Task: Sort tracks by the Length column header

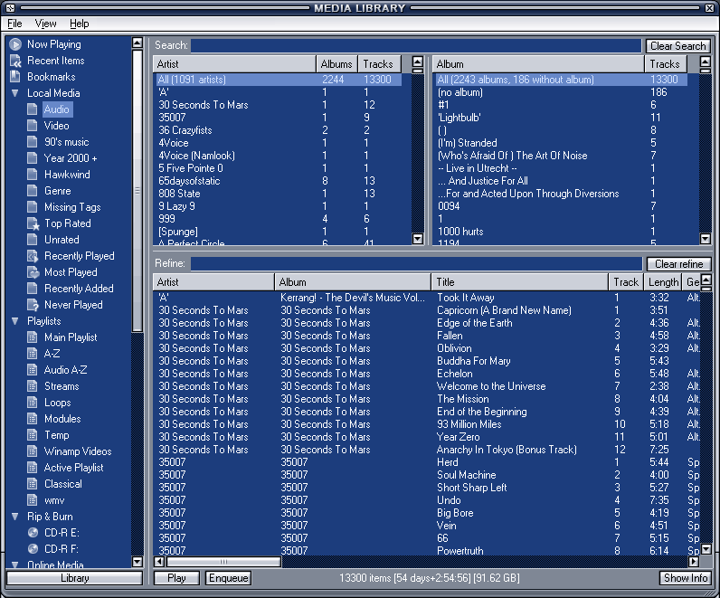Action: click(663, 282)
